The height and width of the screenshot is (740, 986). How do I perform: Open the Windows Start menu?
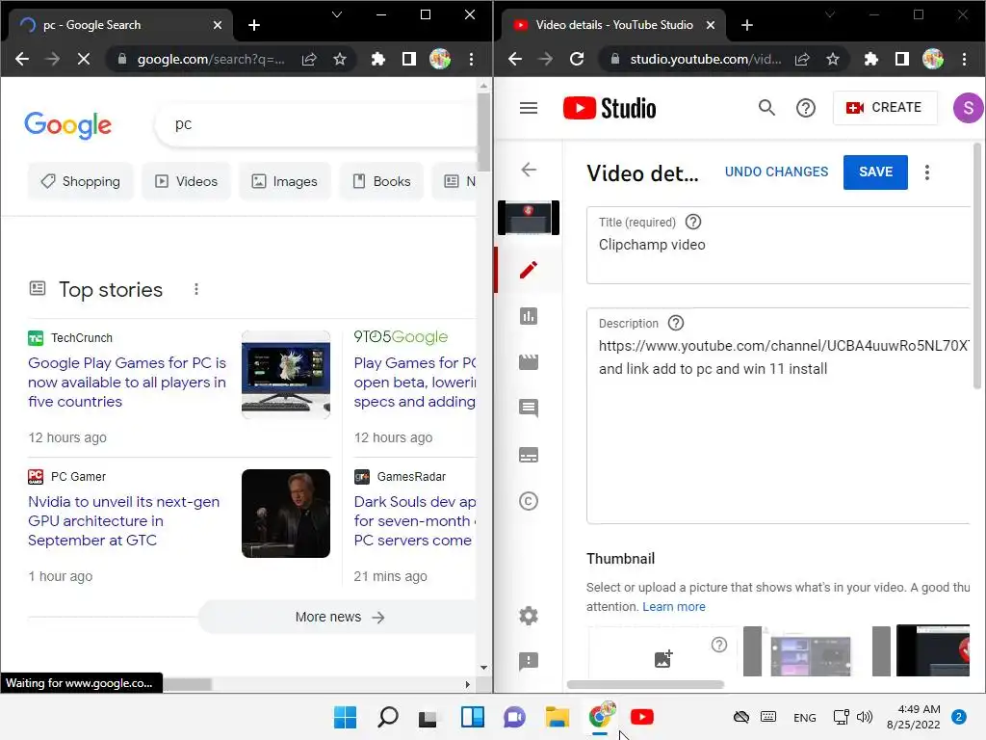345,717
